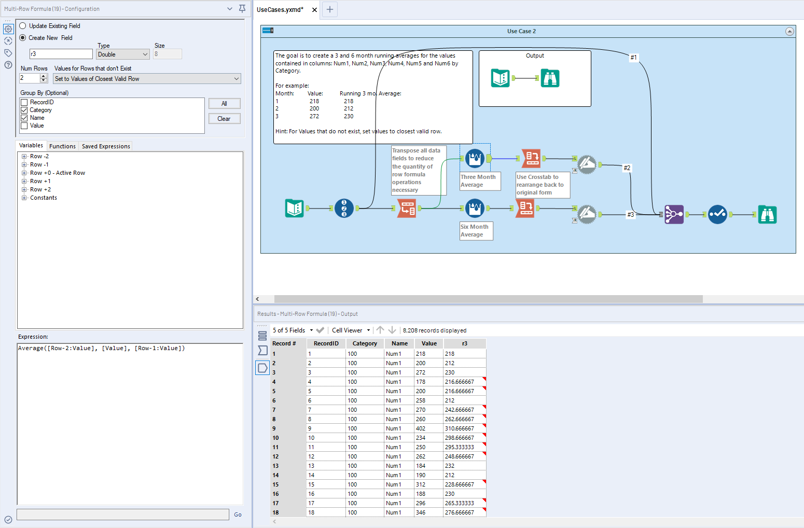Open the Type dropdown showing Double
This screenshot has height=528, width=804.
coord(122,54)
